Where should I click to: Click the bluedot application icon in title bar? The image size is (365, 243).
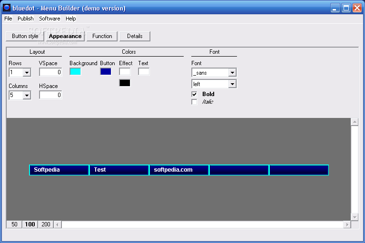tap(7, 8)
